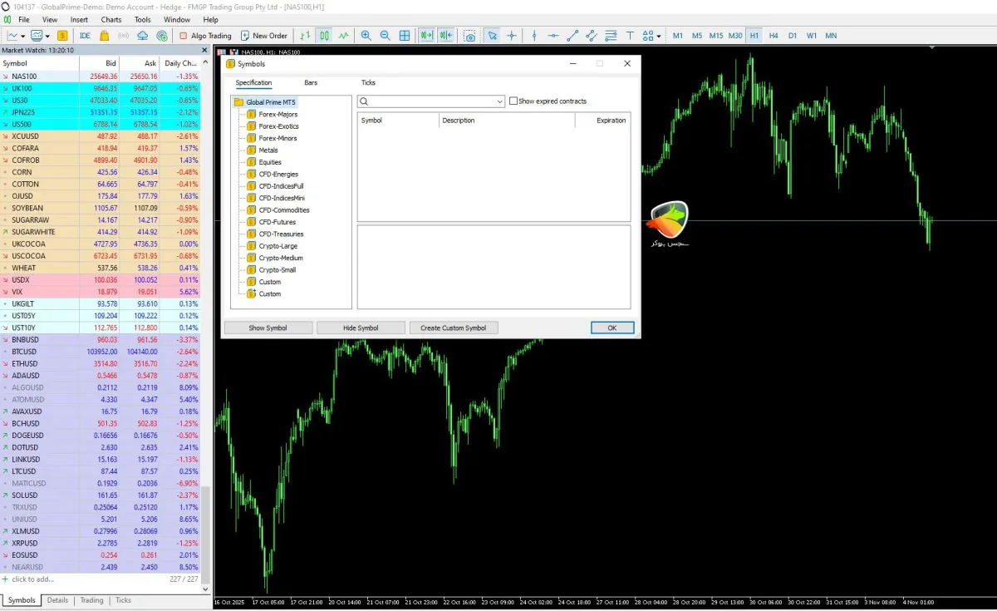Select the crosshair tool

click(x=512, y=36)
